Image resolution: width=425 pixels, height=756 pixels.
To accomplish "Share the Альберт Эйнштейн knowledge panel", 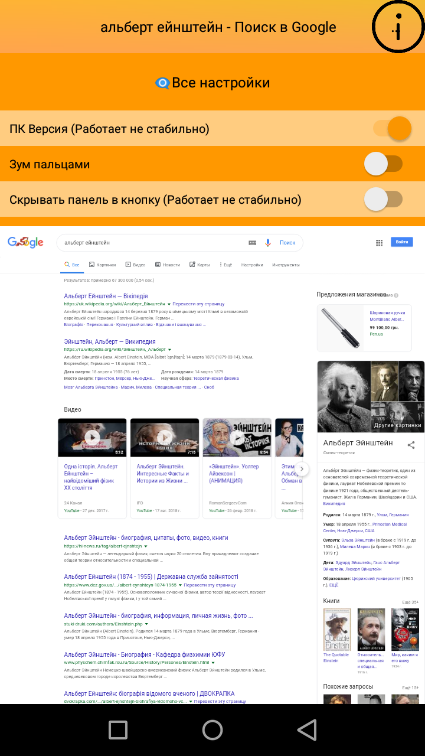I will pos(411,445).
